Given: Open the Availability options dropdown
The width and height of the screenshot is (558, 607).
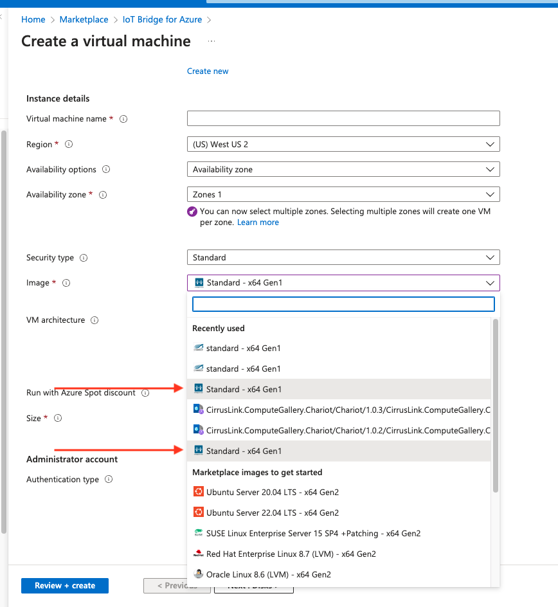Looking at the screenshot, I should point(343,169).
